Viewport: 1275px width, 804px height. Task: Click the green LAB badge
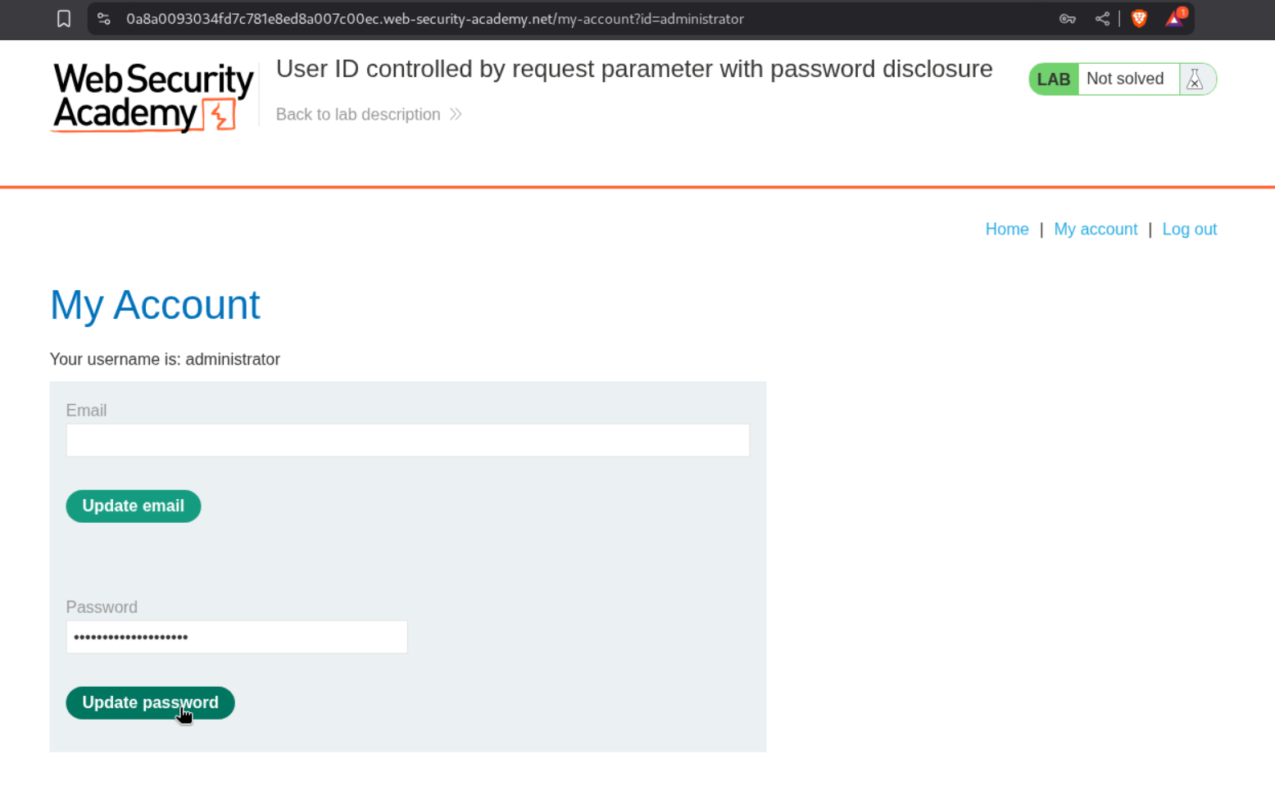point(1053,79)
